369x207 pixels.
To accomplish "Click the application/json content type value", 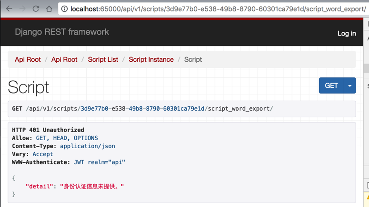I will 87,146.
